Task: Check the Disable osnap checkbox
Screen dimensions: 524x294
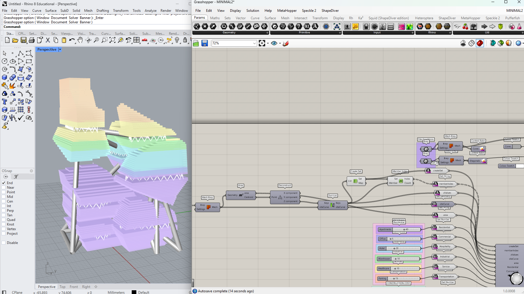Action: 4,243
